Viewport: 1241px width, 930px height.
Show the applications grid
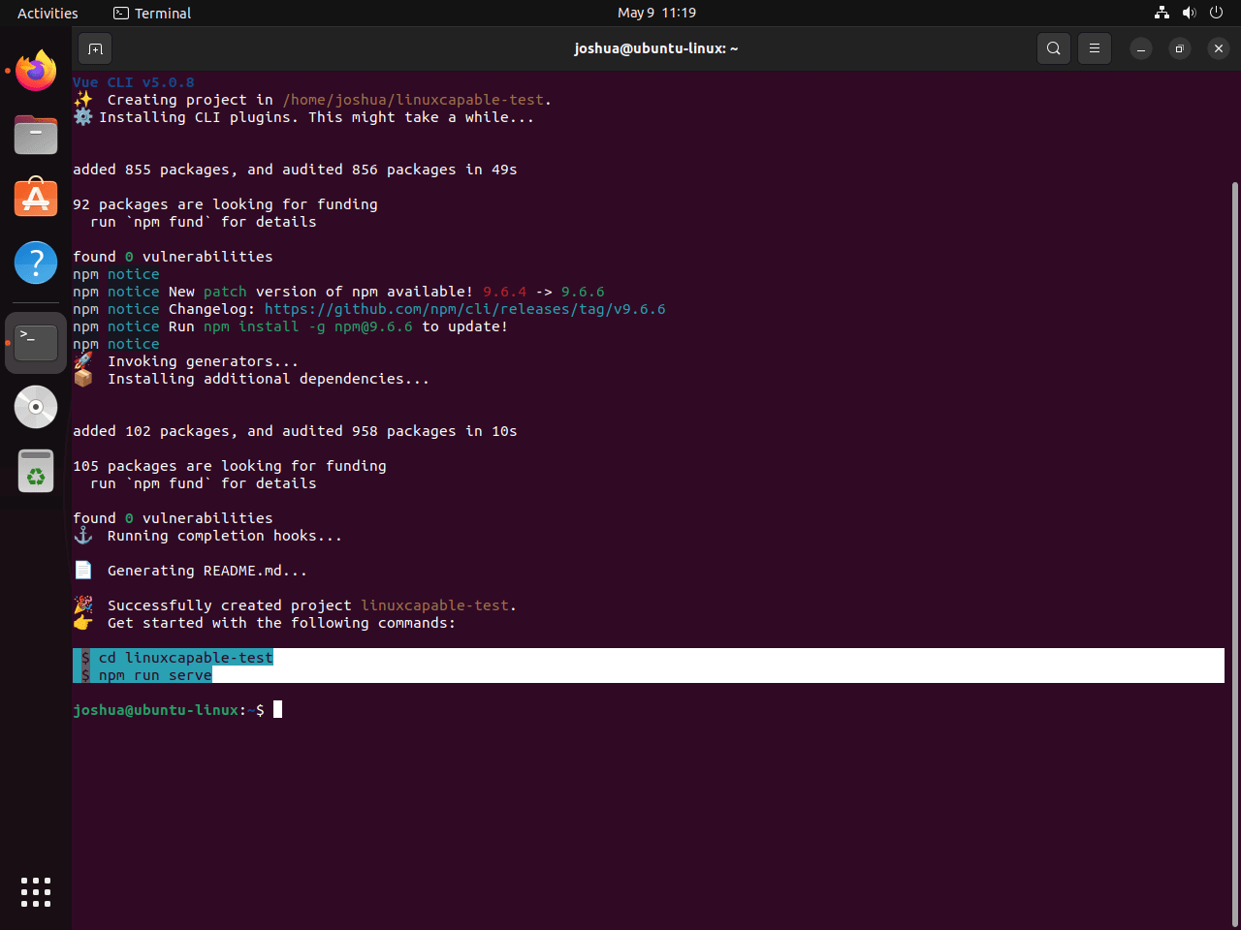tap(36, 892)
